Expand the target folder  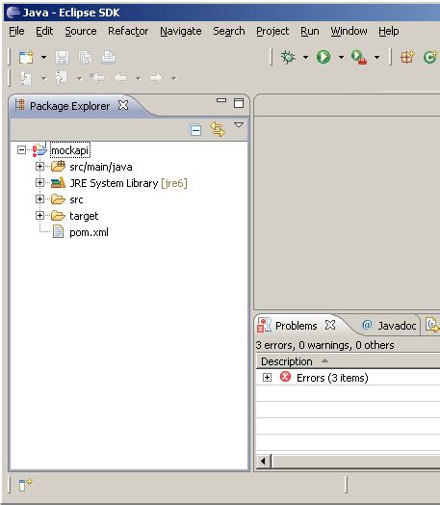coord(39,216)
